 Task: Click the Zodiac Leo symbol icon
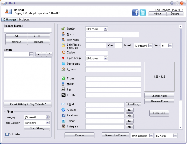[x=63, y=53]
